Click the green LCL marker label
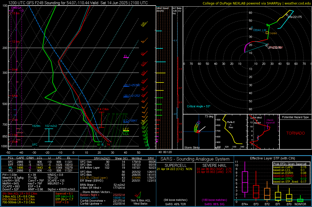The image size is (312, 207). click(x=126, y=134)
